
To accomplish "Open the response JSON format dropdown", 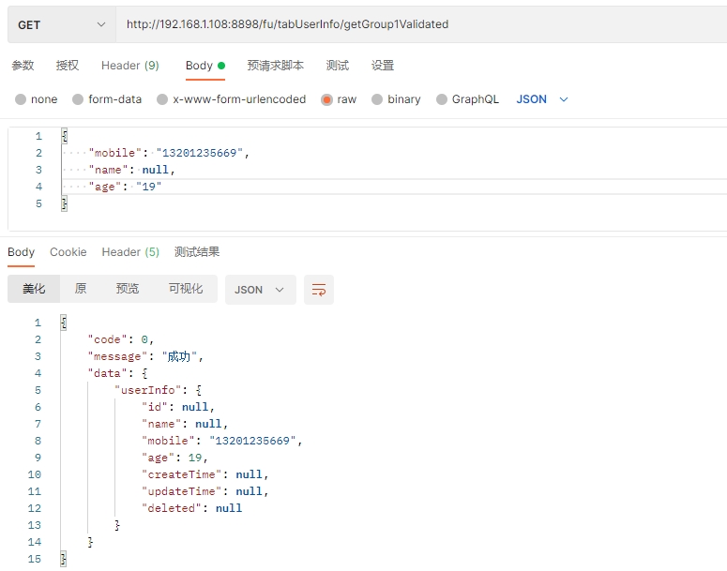I will 259,290.
